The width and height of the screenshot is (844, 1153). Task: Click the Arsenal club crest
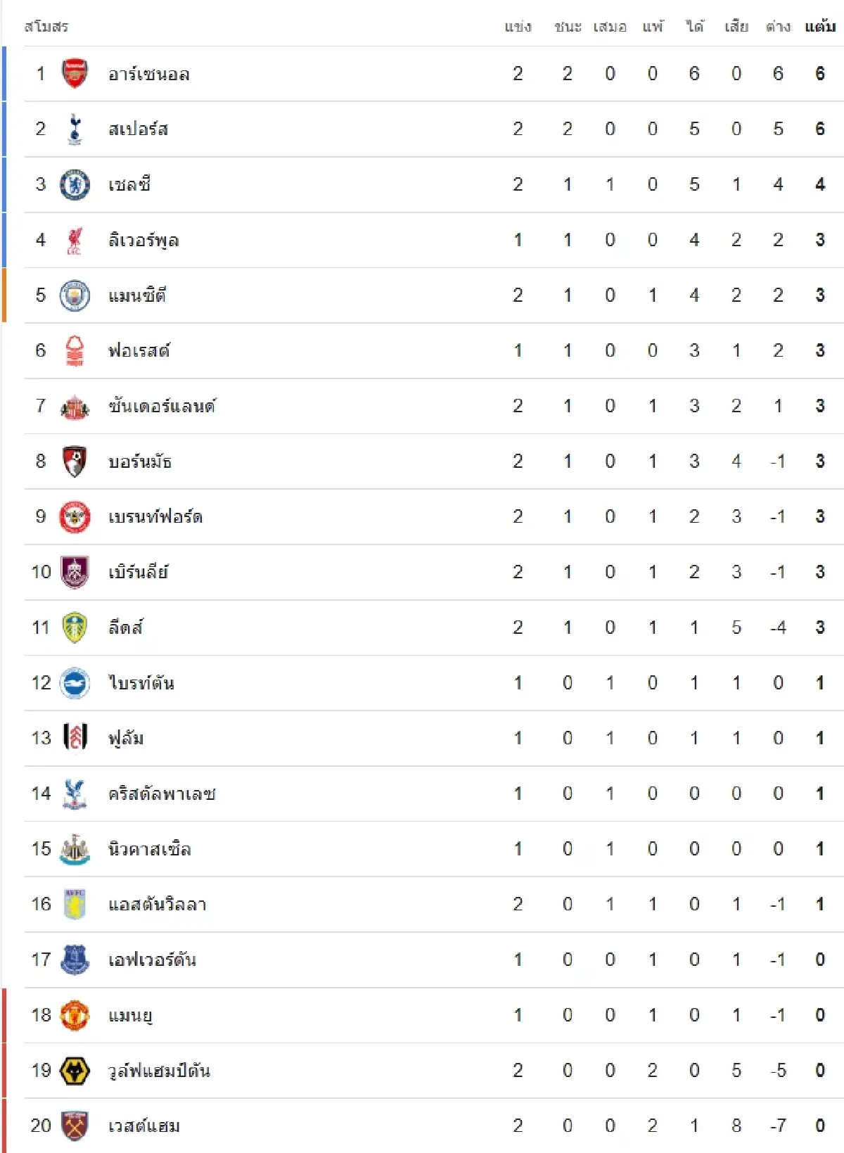tap(75, 74)
